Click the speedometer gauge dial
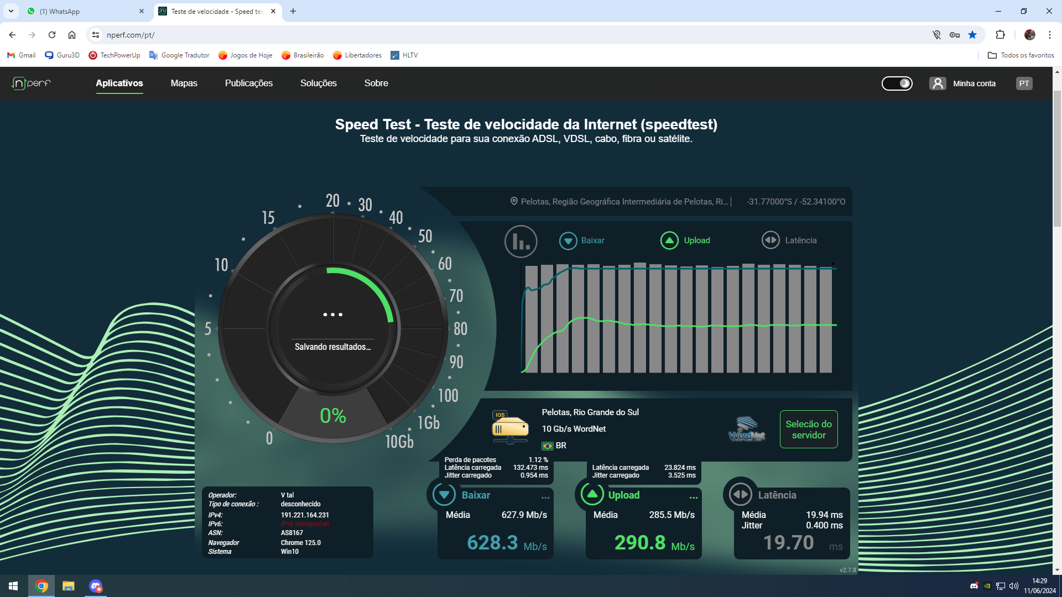This screenshot has width=1062, height=597. [333, 328]
